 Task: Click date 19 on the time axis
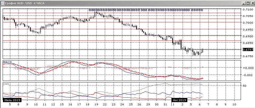96,105
